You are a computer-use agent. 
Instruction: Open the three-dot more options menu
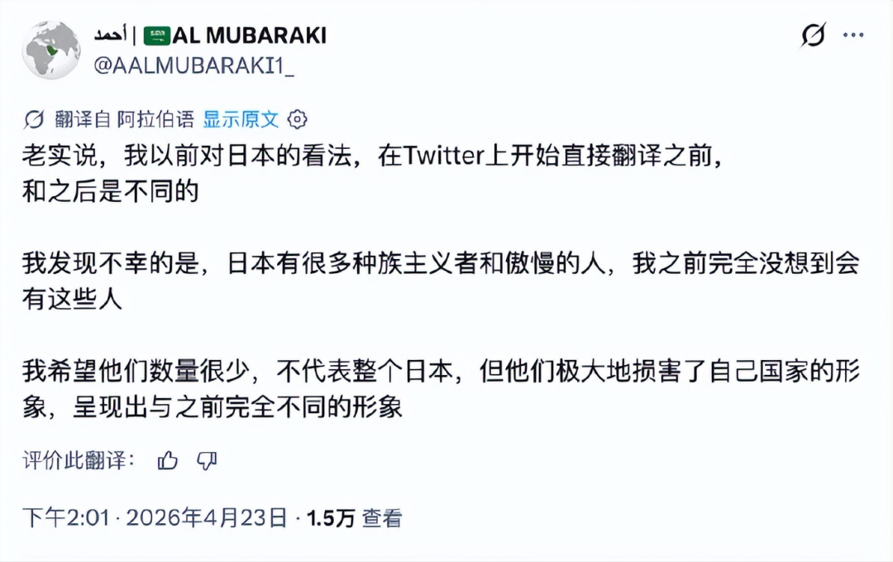coord(852,36)
